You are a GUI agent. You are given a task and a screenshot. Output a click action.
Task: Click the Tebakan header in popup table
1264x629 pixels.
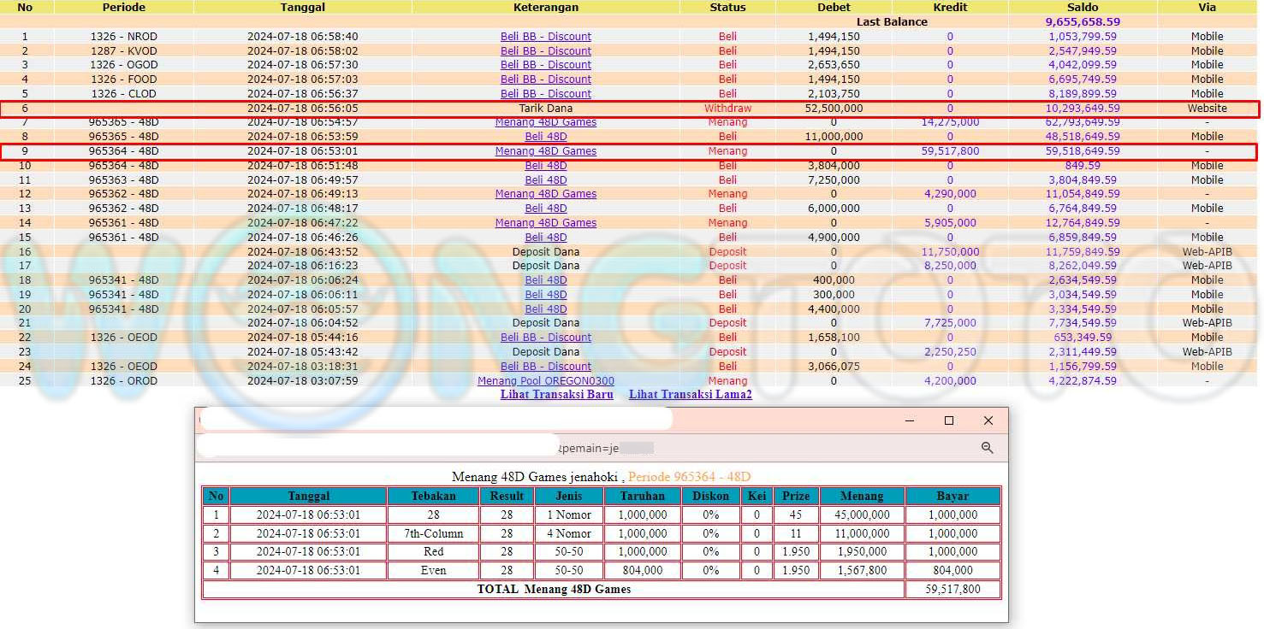(x=433, y=496)
